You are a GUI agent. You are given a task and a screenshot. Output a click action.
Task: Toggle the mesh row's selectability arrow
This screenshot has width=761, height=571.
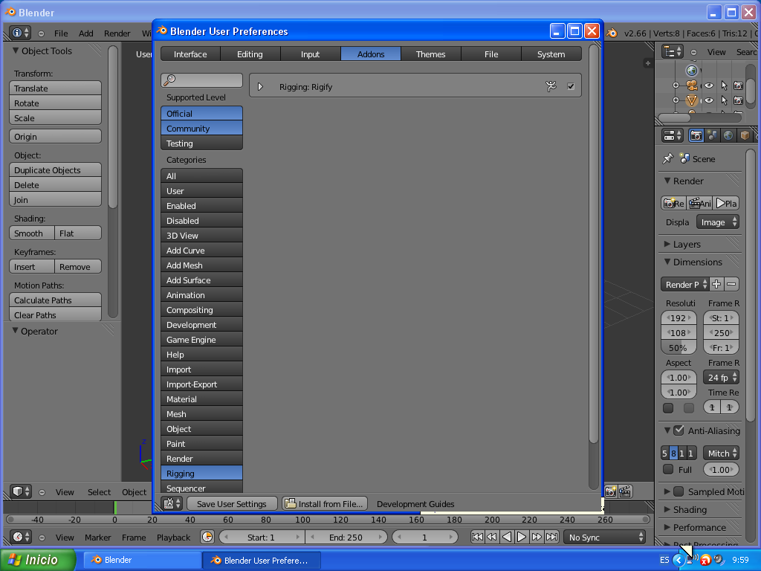[x=724, y=100]
